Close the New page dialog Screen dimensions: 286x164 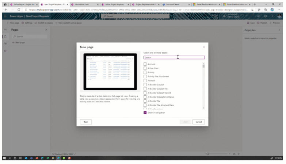[204, 47]
